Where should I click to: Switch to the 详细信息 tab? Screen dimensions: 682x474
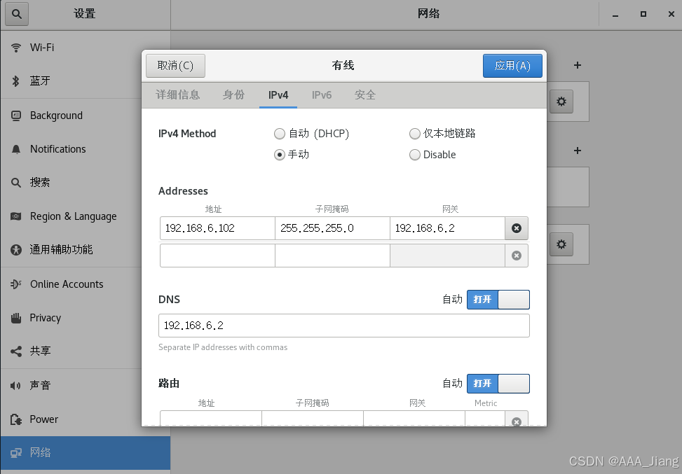(x=177, y=95)
